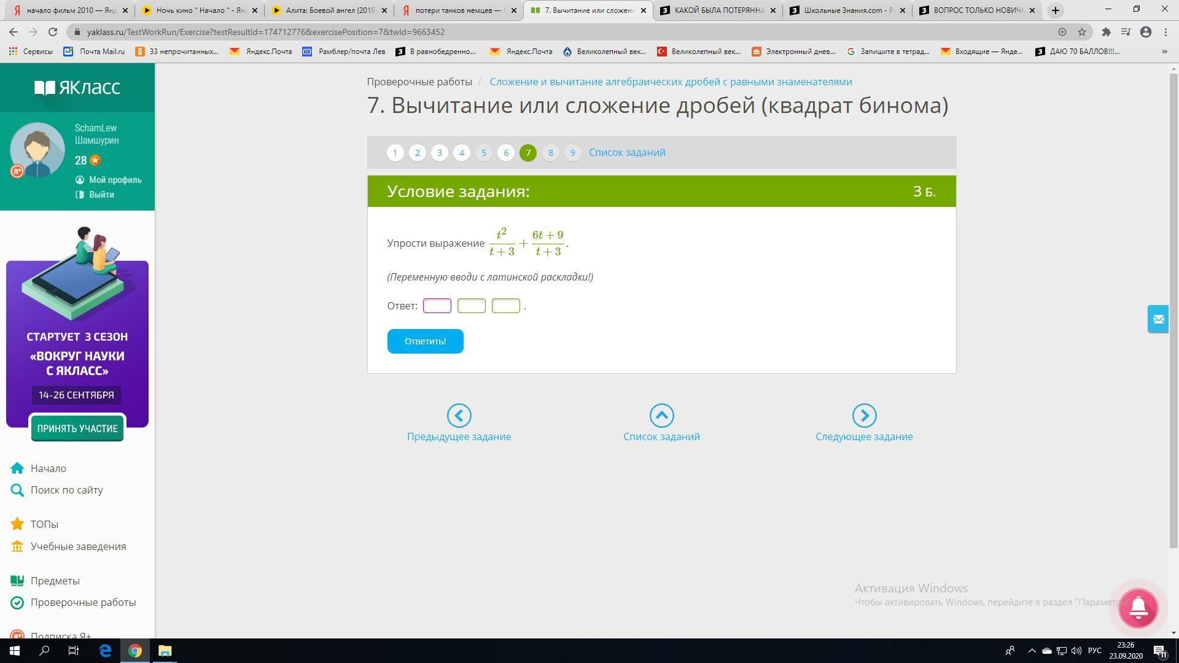Open the site search magnifier icon

coord(17,490)
